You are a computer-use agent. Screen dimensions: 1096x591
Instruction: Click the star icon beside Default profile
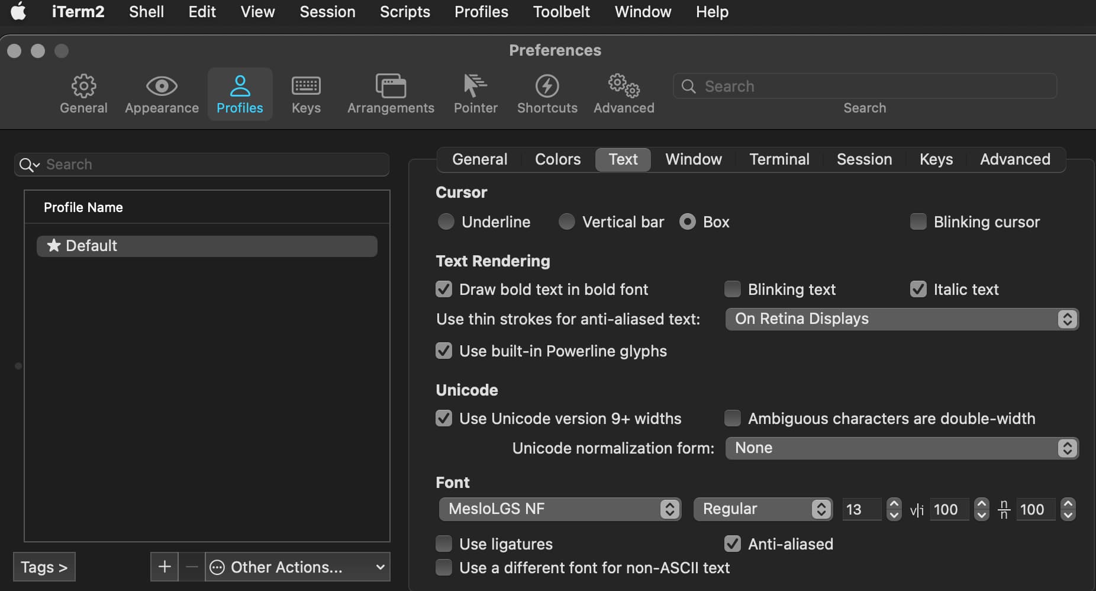pos(54,245)
